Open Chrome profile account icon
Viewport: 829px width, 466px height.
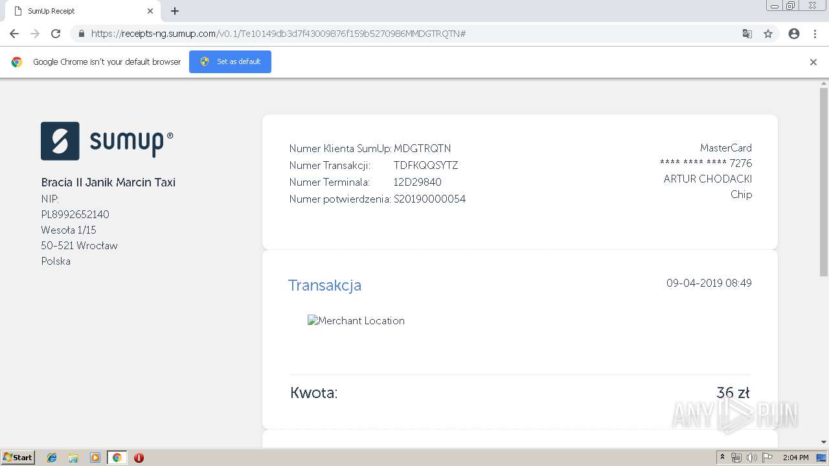(x=794, y=34)
